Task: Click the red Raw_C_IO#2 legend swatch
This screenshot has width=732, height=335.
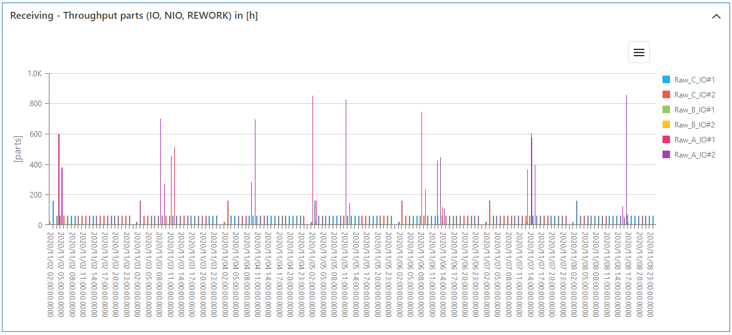Action: pyautogui.click(x=666, y=95)
